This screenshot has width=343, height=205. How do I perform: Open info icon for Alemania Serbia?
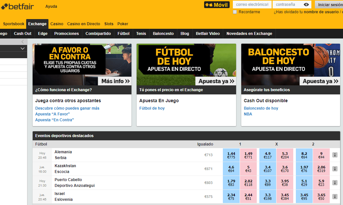(335, 155)
